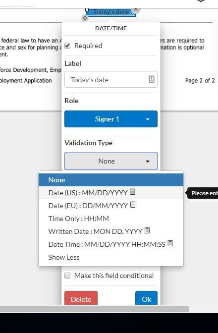
Task: Click the horizontal scrollbar at the bottom
Action: click(95, 309)
